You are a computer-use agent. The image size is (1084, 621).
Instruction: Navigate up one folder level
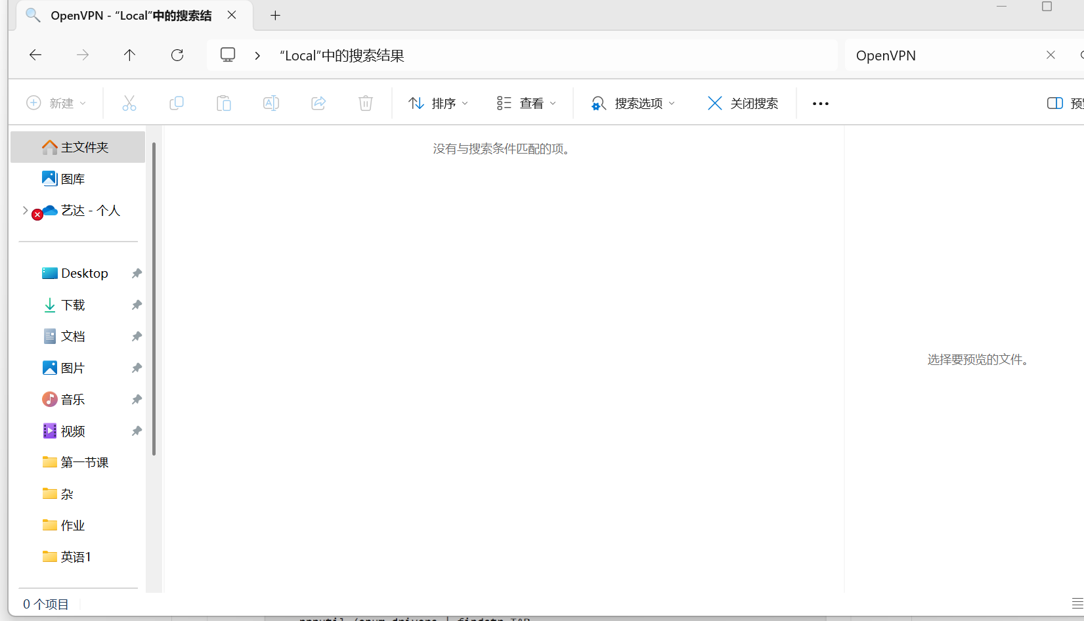click(x=129, y=55)
